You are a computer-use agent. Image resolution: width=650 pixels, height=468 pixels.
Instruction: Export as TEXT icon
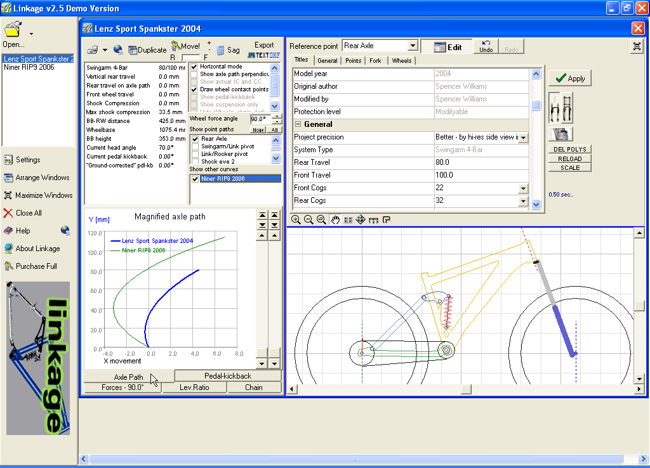click(262, 55)
